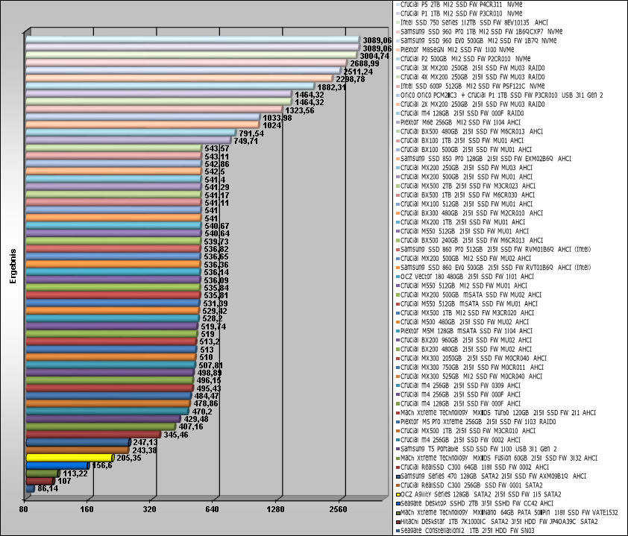Click the legend swatch beside Hitachi Deskstar 1TB
This screenshot has height=536, width=628.
[x=398, y=522]
